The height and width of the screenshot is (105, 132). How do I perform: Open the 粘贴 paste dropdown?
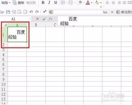6,3
